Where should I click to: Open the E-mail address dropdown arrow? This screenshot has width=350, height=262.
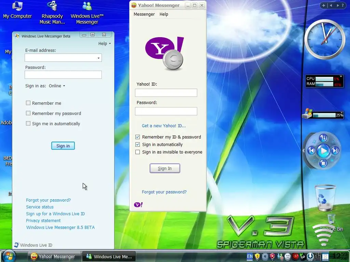pyautogui.click(x=98, y=58)
